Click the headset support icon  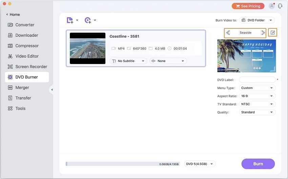pos(280,6)
